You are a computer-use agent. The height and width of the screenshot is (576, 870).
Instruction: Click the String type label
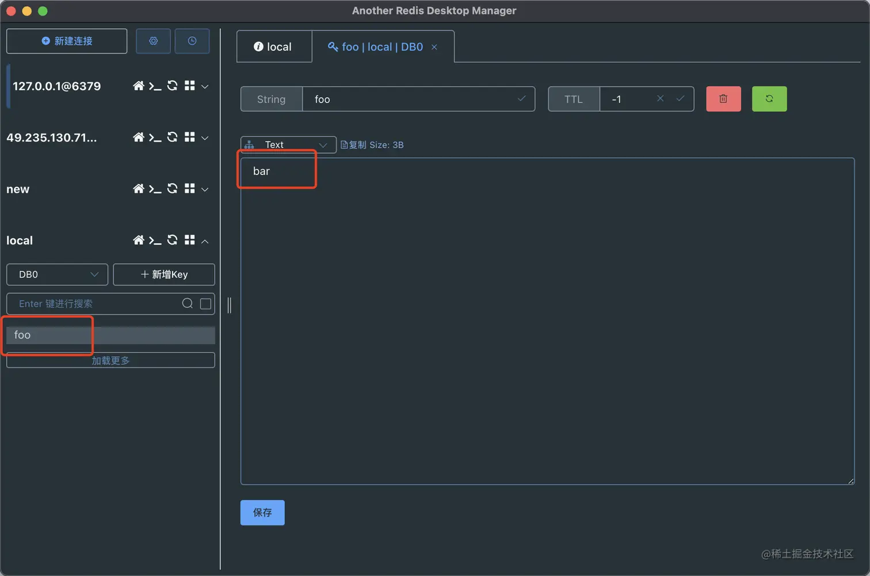271,99
